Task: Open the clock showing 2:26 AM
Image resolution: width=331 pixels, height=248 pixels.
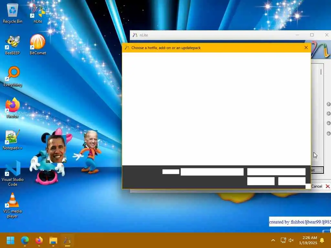Action: (308, 240)
